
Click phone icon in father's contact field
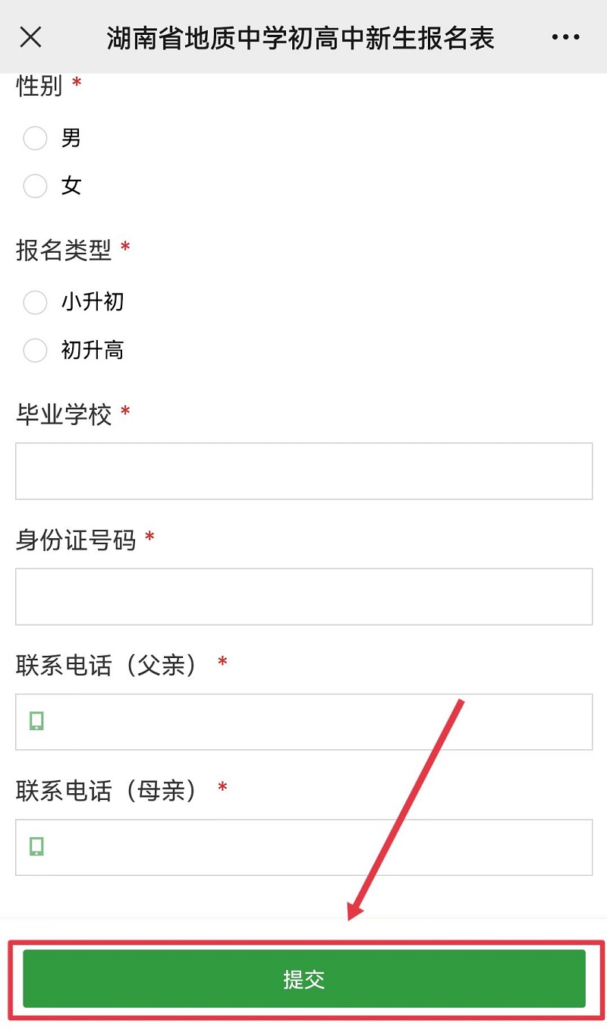[36, 721]
